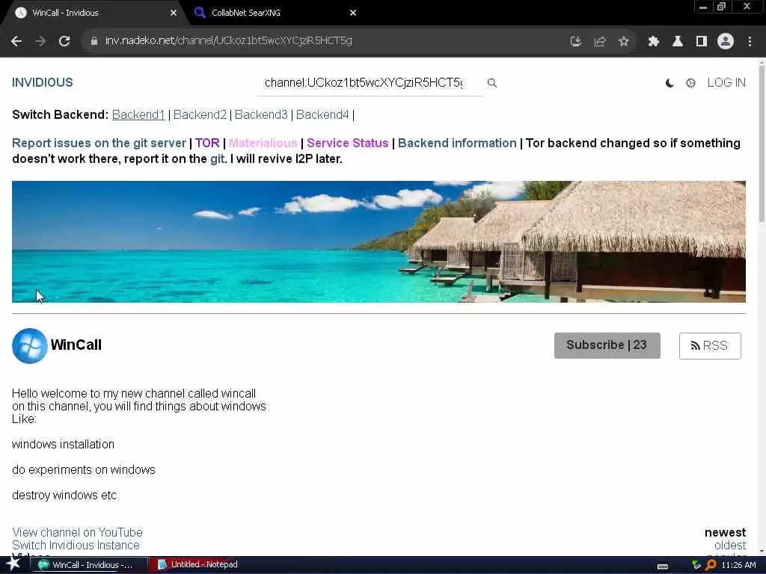Toggle dark theme with the moon icon
Viewport: 766px width, 574px height.
[x=670, y=83]
